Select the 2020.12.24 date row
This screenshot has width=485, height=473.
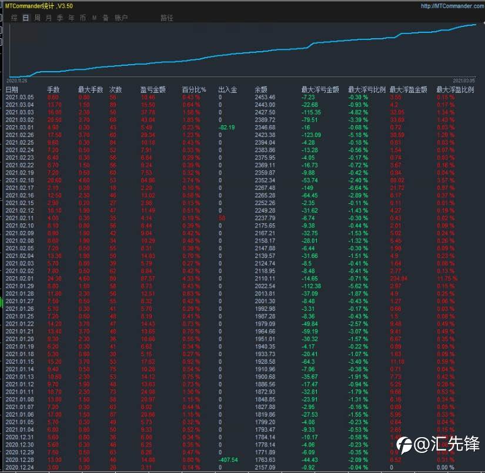coord(19,468)
